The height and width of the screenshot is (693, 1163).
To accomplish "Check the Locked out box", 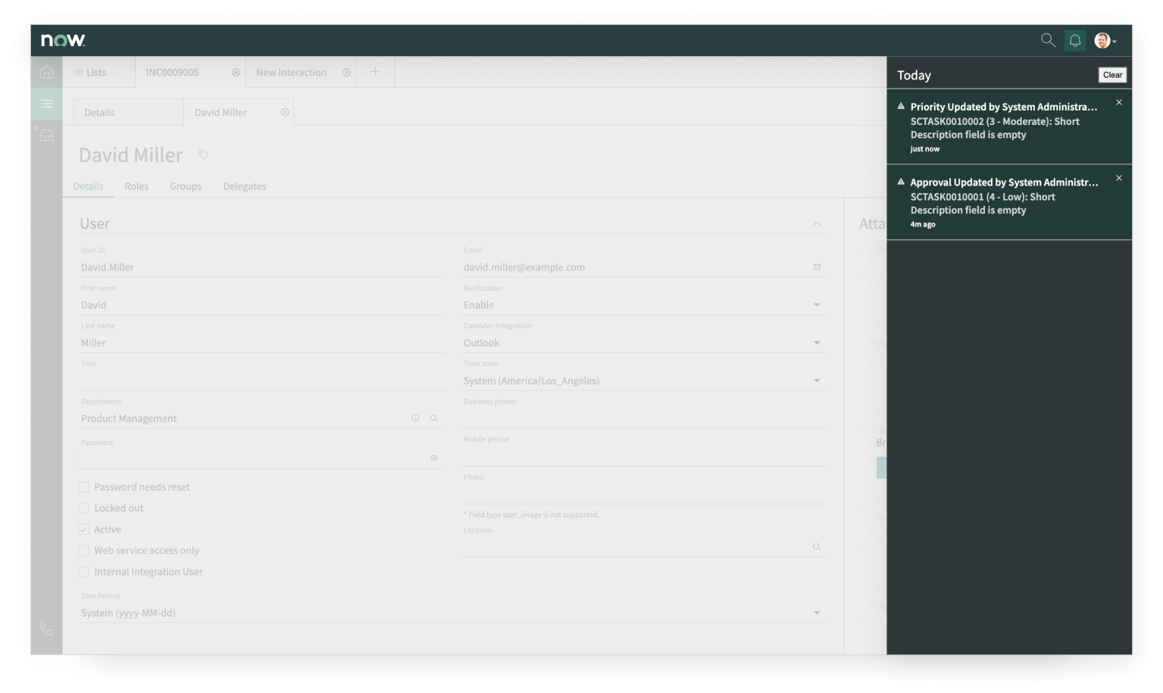I will [84, 508].
